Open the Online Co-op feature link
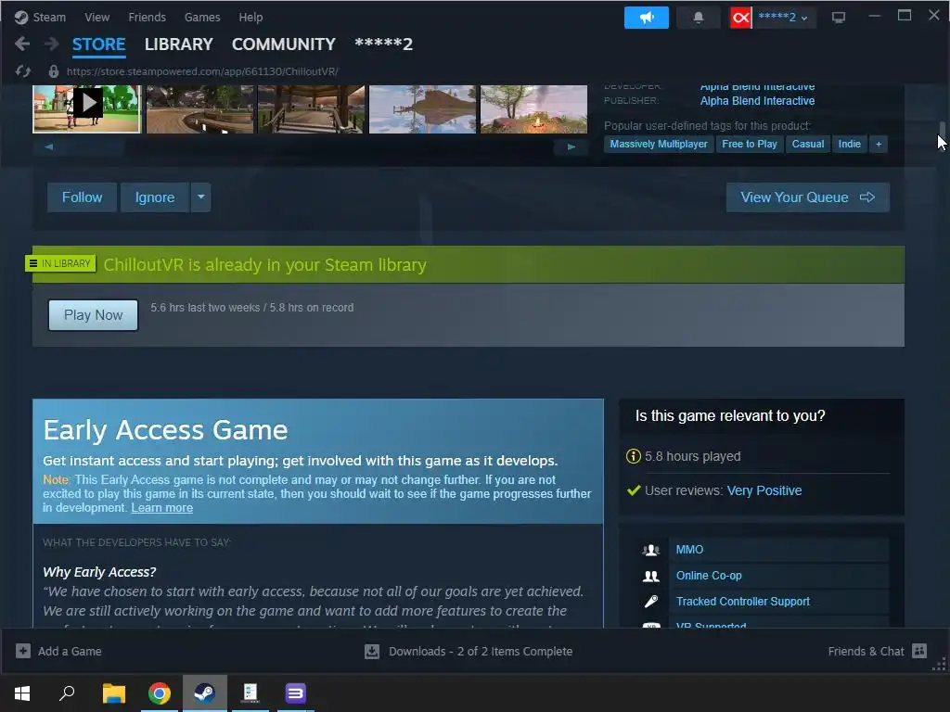 [709, 576]
